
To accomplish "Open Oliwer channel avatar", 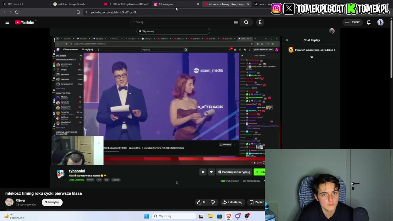I will (x=10, y=202).
